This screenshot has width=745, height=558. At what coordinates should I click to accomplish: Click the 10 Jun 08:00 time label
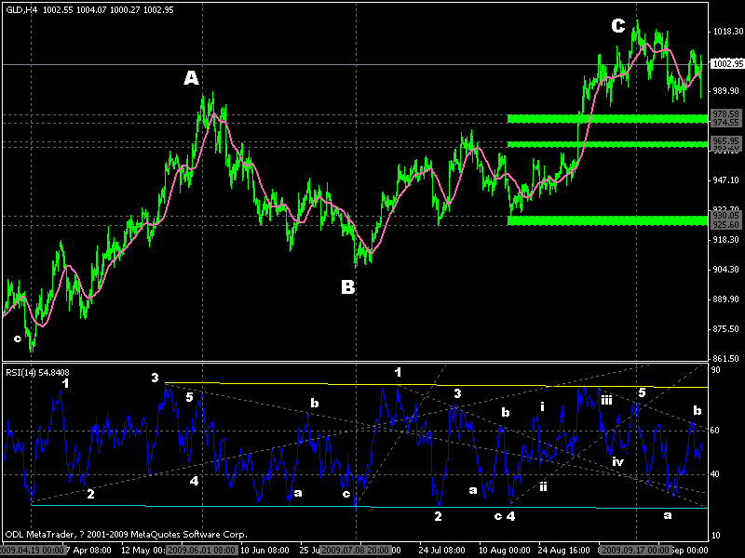tap(264, 551)
